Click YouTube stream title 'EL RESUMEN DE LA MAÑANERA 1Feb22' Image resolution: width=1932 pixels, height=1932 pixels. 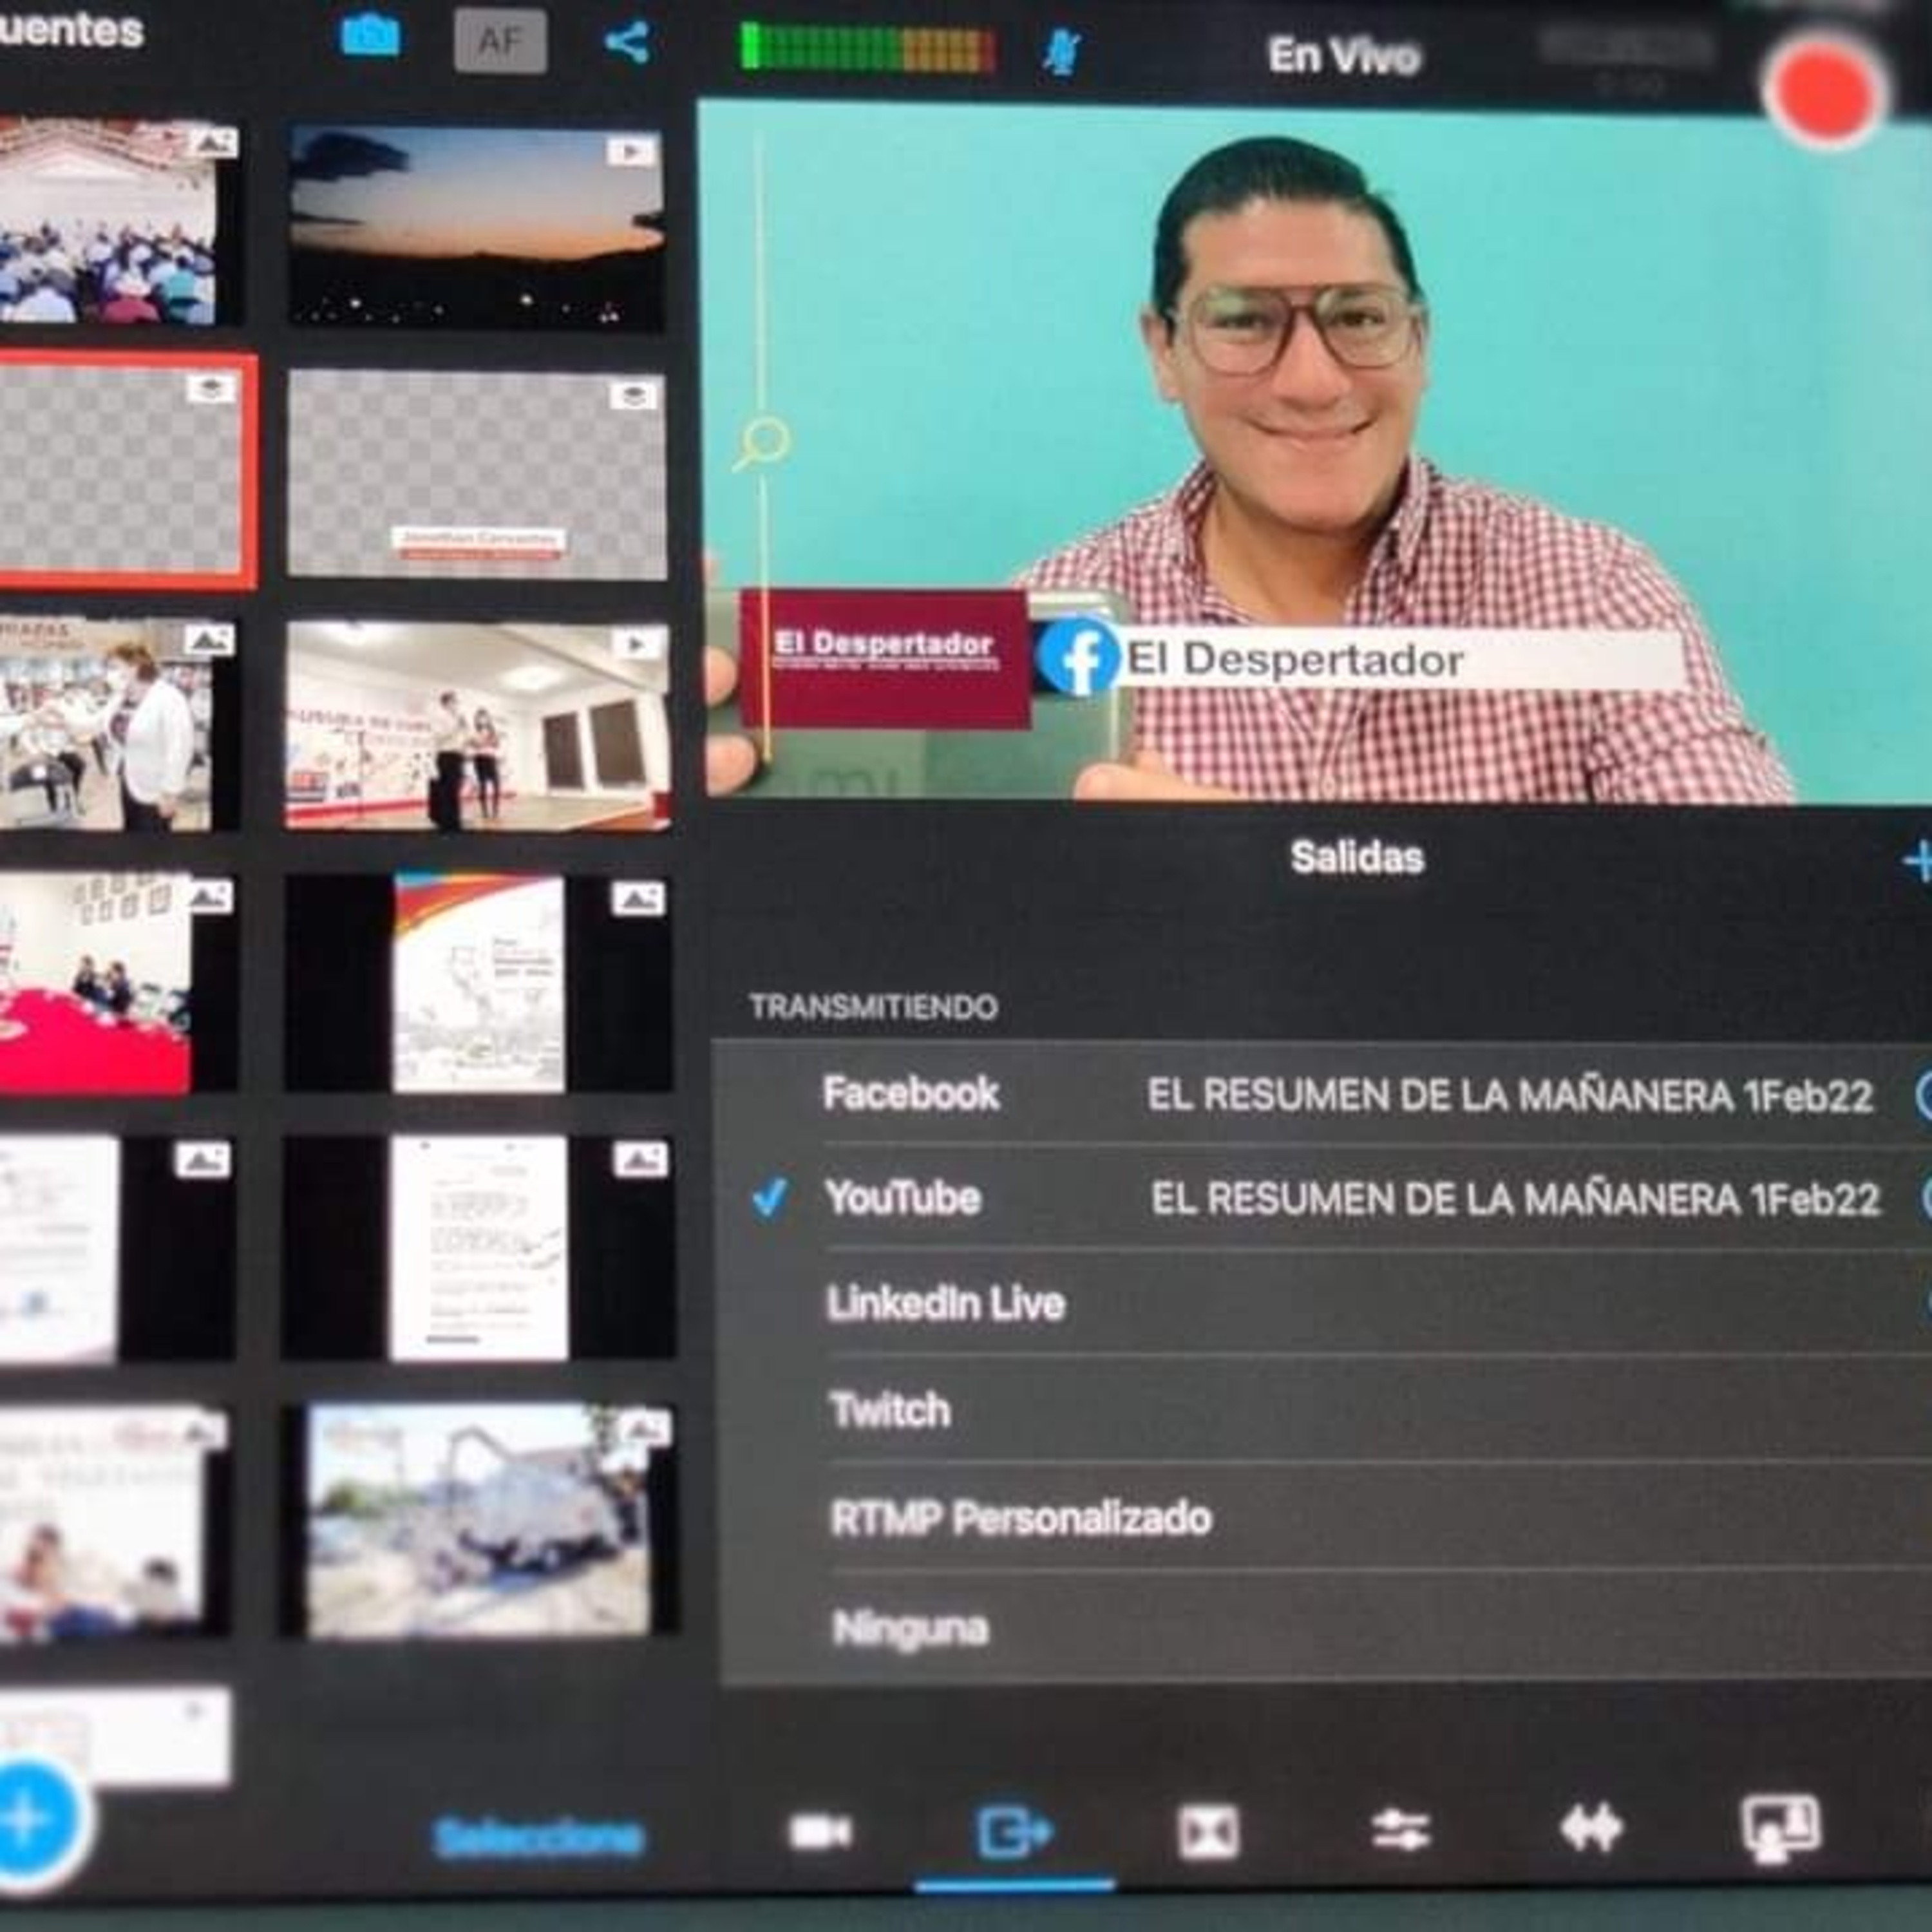(1515, 1199)
